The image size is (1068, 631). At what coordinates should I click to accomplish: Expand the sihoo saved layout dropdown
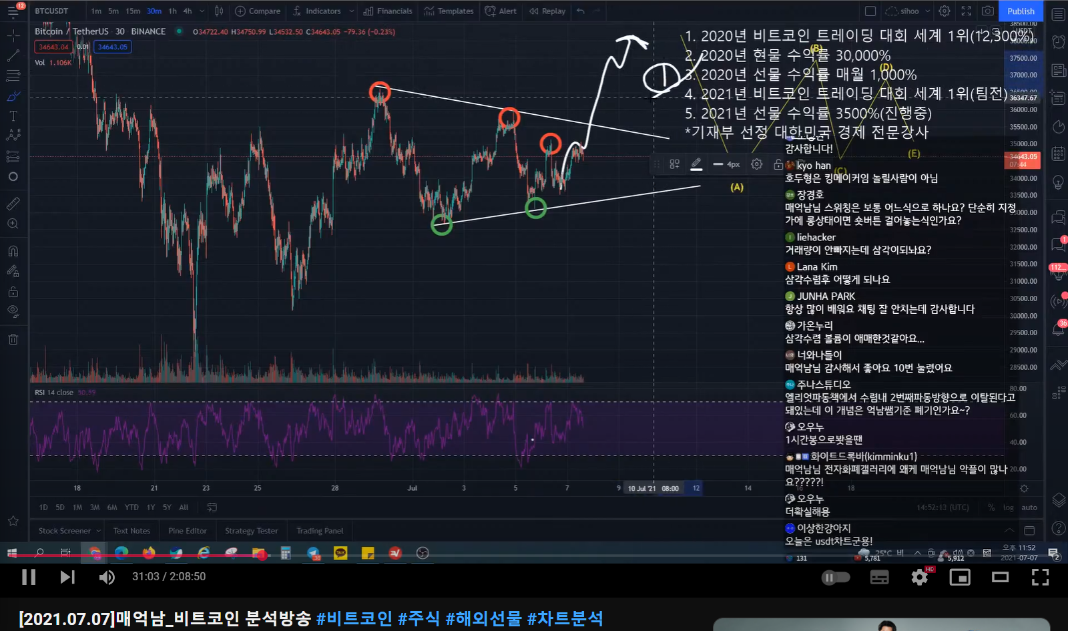click(927, 11)
